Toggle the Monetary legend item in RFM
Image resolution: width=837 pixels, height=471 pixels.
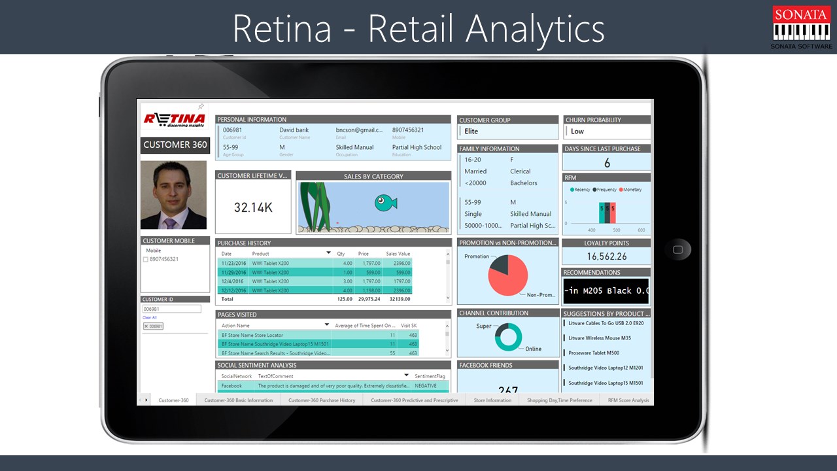pos(630,190)
